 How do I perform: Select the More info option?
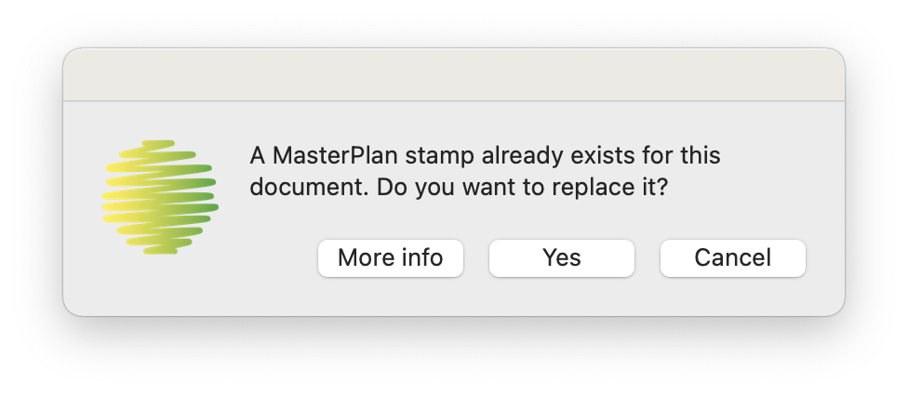coord(390,257)
